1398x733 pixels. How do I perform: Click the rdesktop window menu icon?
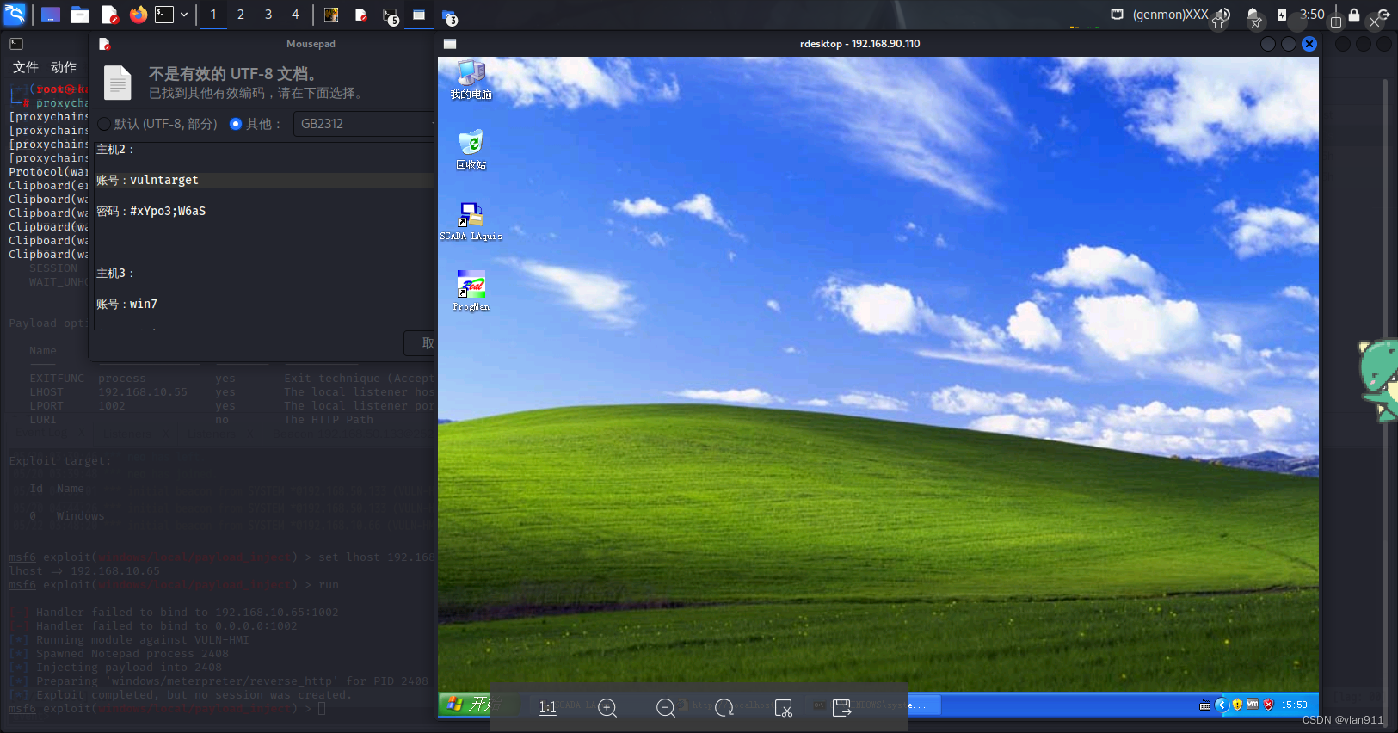(450, 44)
